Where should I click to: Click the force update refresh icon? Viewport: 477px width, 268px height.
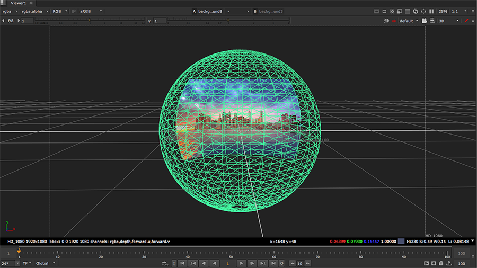click(416, 11)
